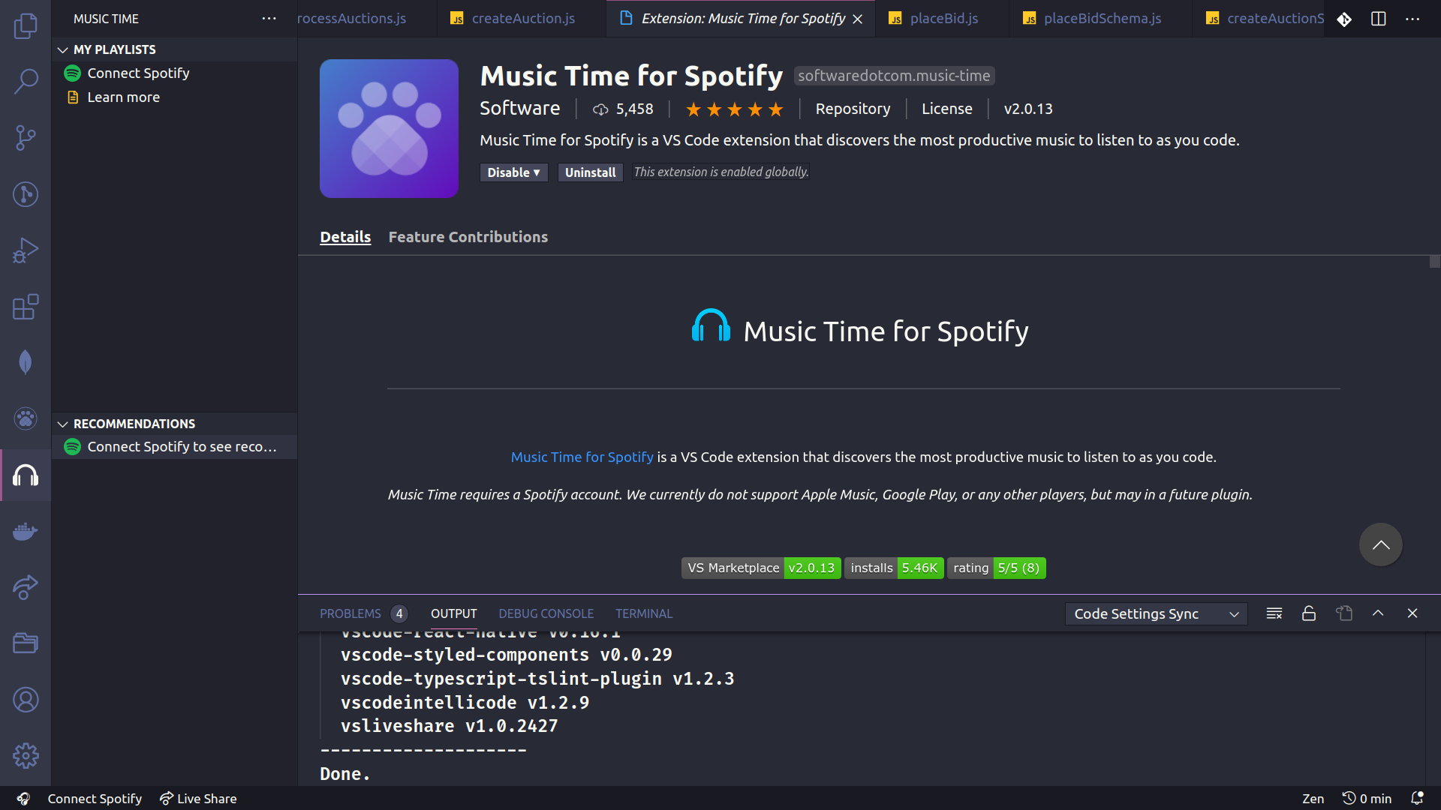Open the Docker view from the activity bar
Screen dimensions: 1441x810
[x=26, y=531]
